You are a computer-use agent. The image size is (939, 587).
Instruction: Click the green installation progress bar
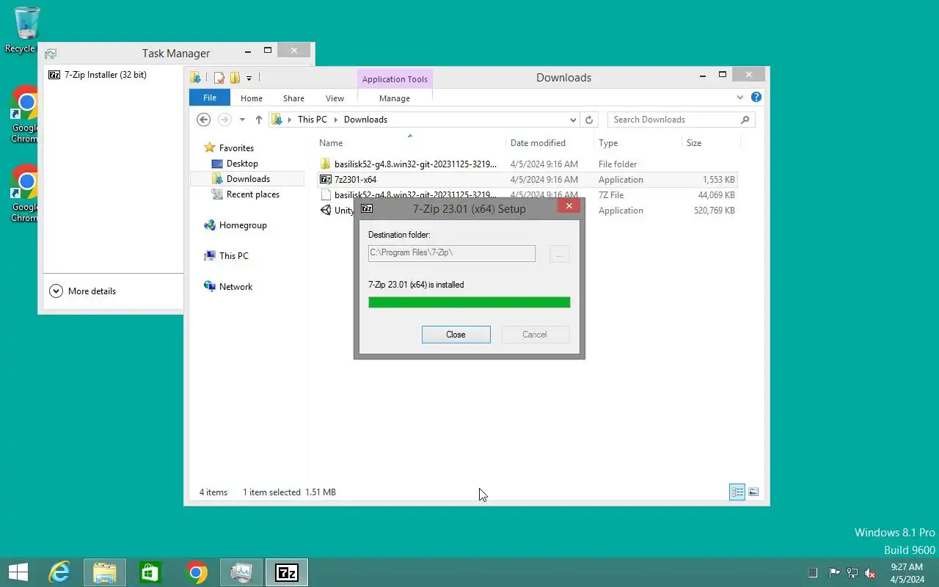(x=469, y=302)
